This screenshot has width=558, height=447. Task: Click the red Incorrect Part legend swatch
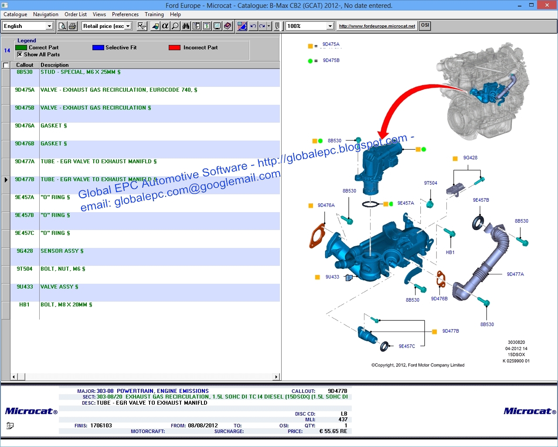174,47
